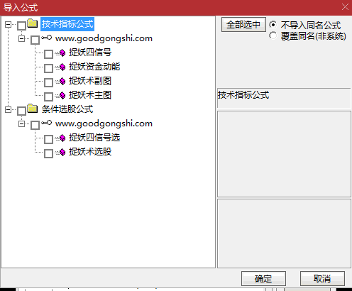Viewport: 352px width, 291px height.
Task: Select the 捉妖四信号选 tree item
Action: click(x=94, y=138)
